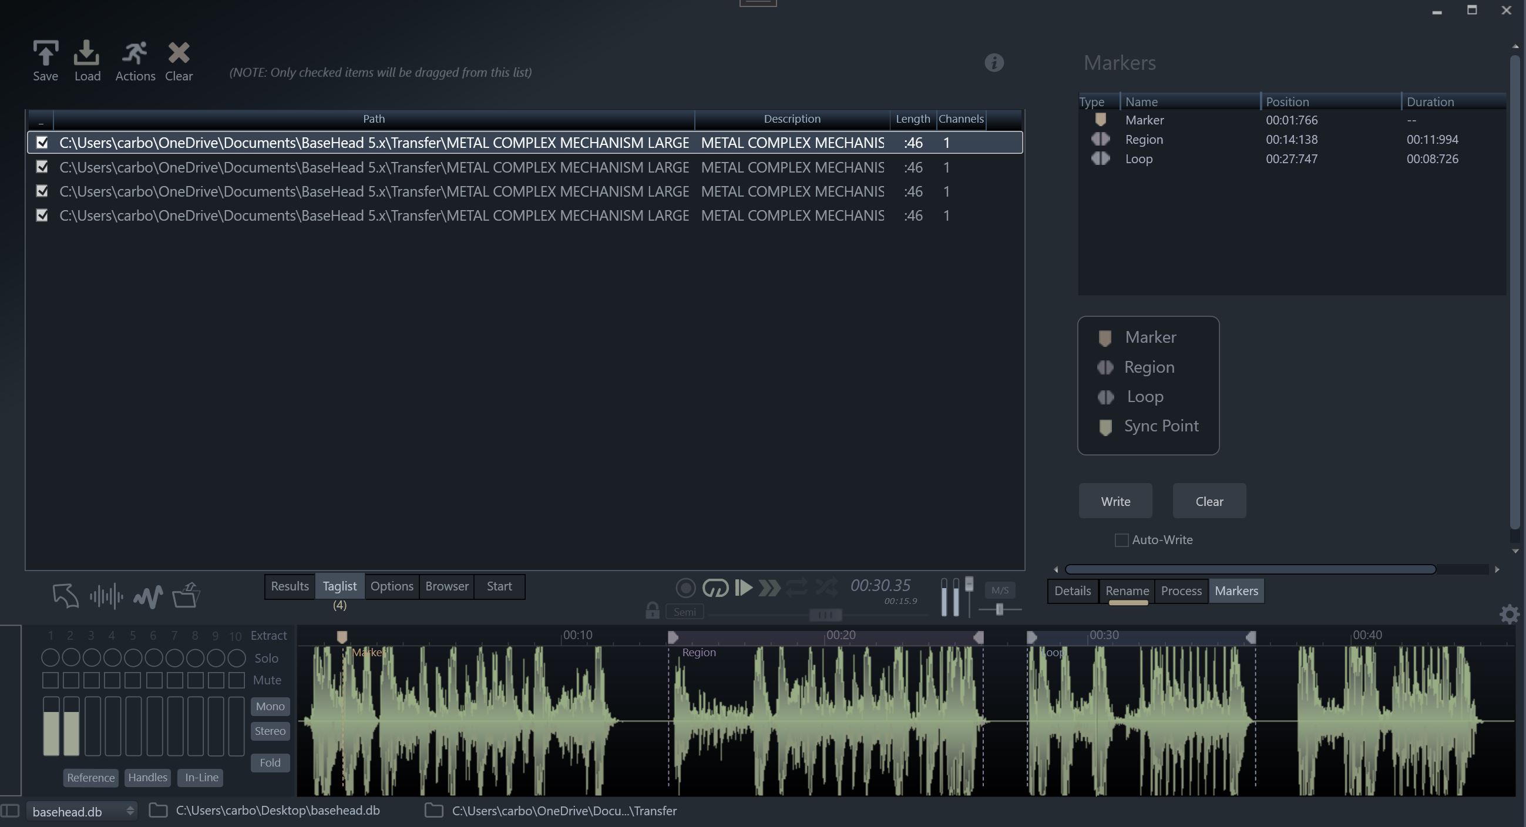The height and width of the screenshot is (827, 1526).
Task: Adjust the volume fader knob
Action: click(x=969, y=584)
